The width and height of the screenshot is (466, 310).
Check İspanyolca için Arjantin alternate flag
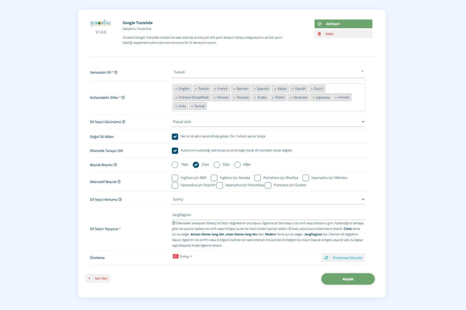175,185
